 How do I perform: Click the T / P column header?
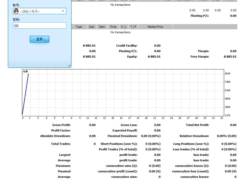133,27
